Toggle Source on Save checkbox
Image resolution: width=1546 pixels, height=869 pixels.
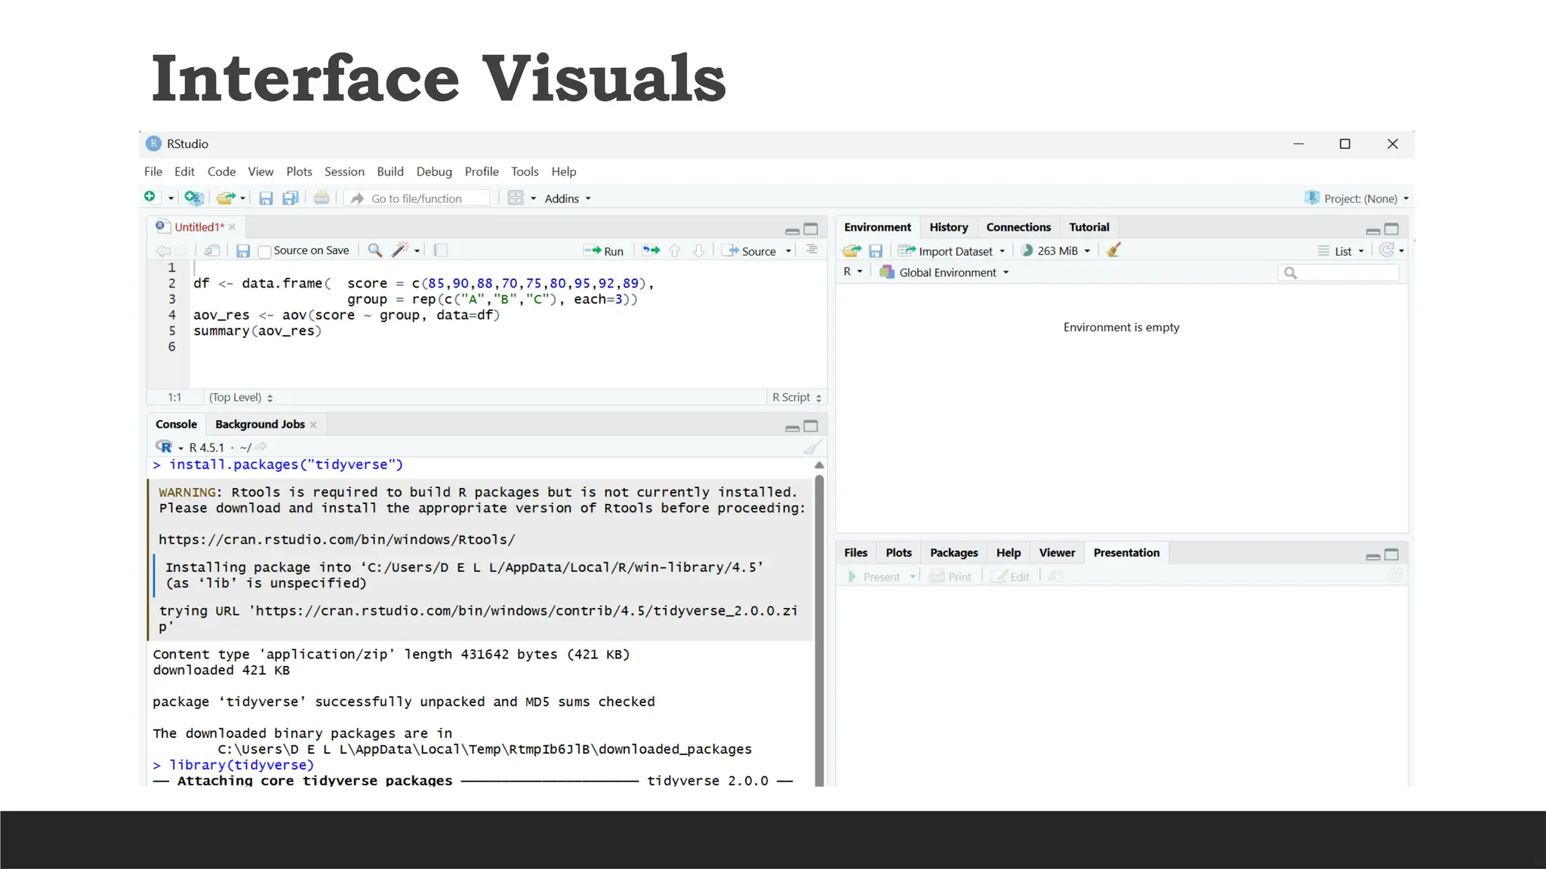pos(264,251)
